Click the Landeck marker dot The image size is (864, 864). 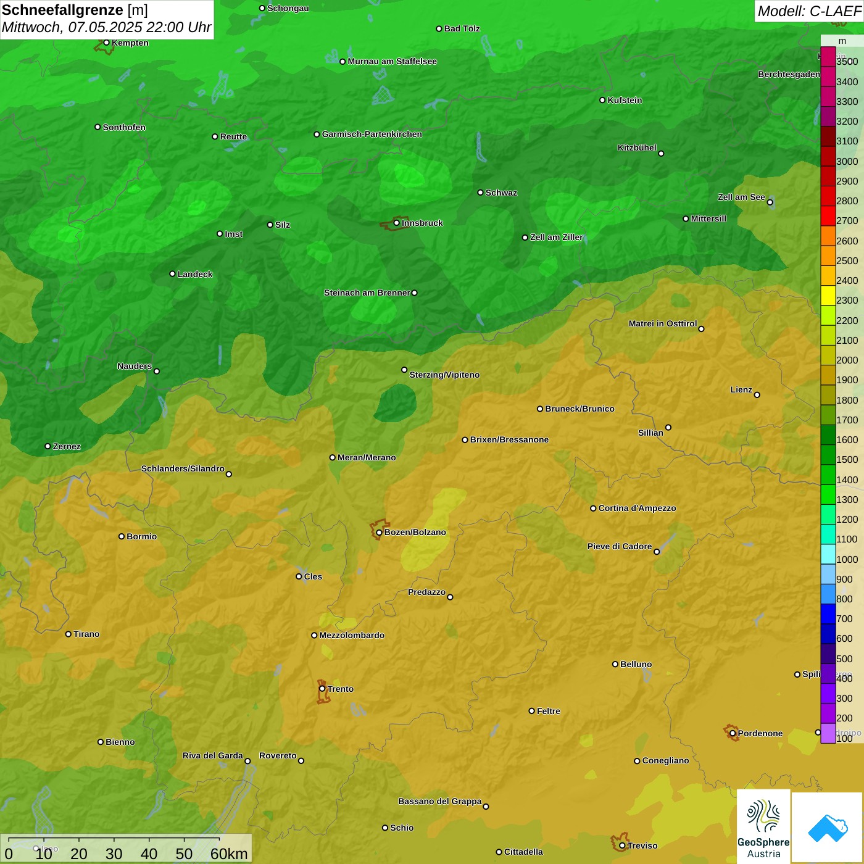[172, 274]
